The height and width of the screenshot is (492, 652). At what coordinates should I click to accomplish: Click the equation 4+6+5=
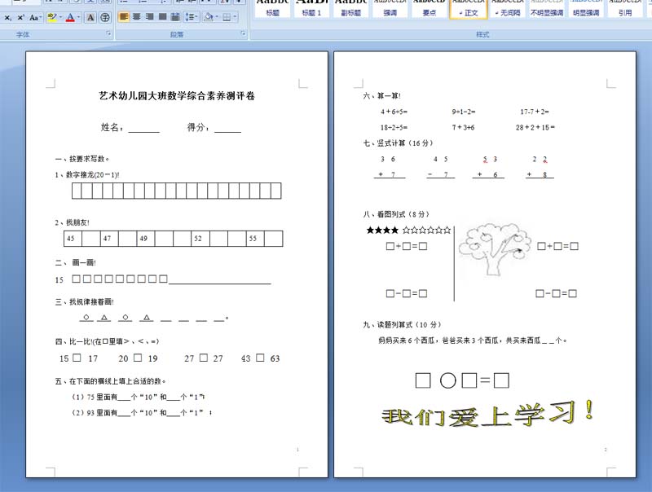[x=394, y=112]
